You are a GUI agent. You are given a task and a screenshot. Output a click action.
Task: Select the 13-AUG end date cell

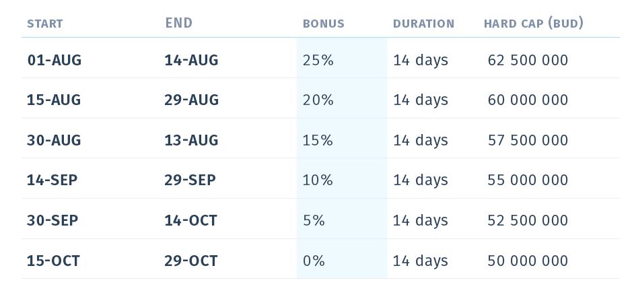point(191,140)
